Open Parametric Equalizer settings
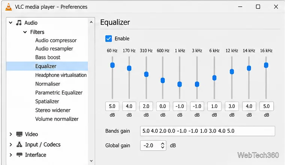The height and width of the screenshot is (165, 285). pos(59,93)
